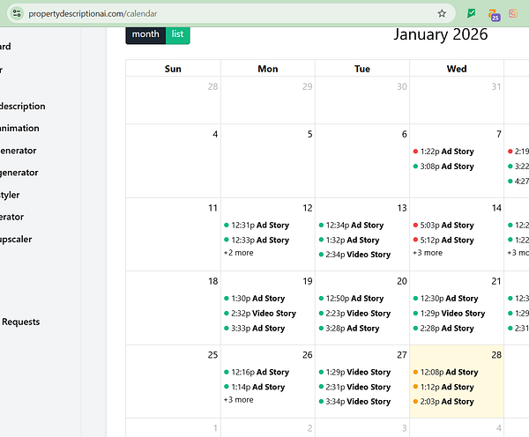Open 1:29p Video Story on January 27
The height and width of the screenshot is (437, 529).
[x=354, y=373]
